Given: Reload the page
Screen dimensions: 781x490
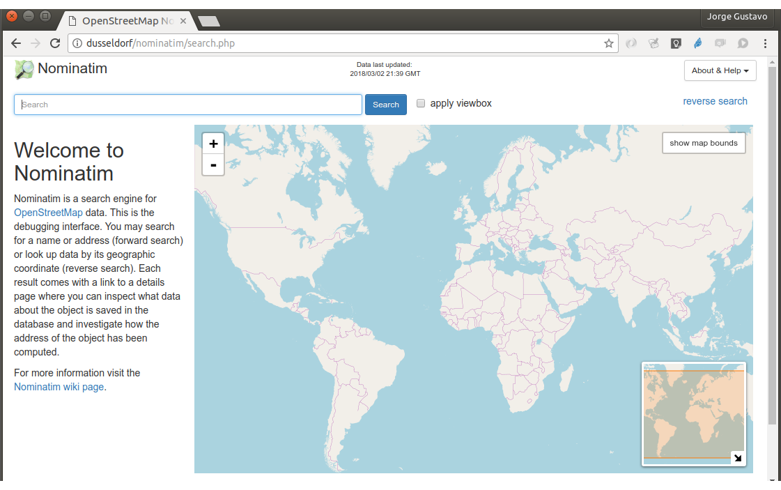Looking at the screenshot, I should tap(55, 43).
